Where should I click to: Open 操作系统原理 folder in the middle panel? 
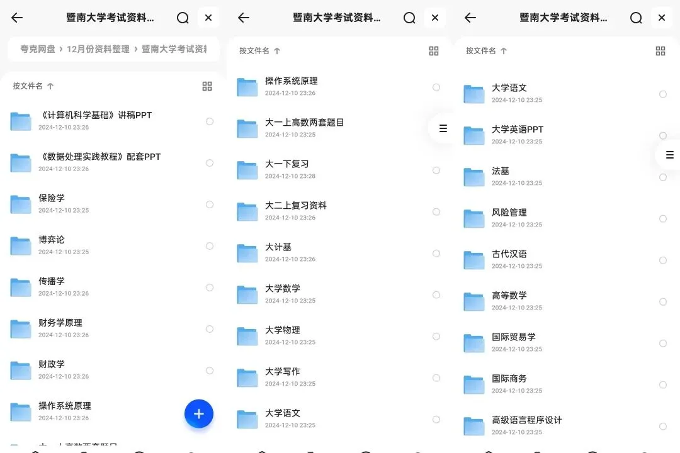292,81
